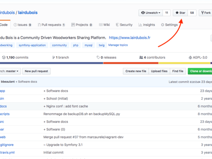Expand the Clone or download dropdown
The image size is (212, 159).
tap(200, 71)
